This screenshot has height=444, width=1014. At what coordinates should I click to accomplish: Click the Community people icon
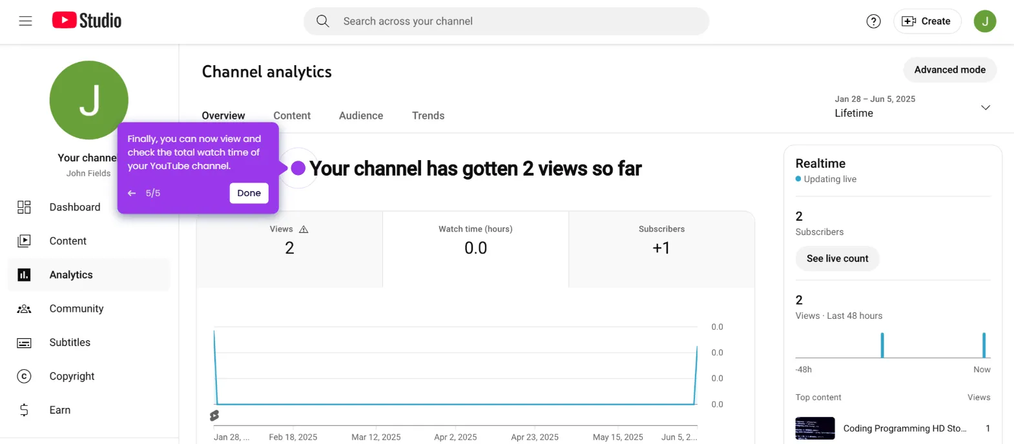[24, 308]
